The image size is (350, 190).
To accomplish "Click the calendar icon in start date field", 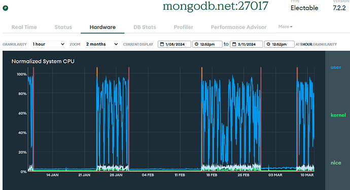I will [162, 44].
